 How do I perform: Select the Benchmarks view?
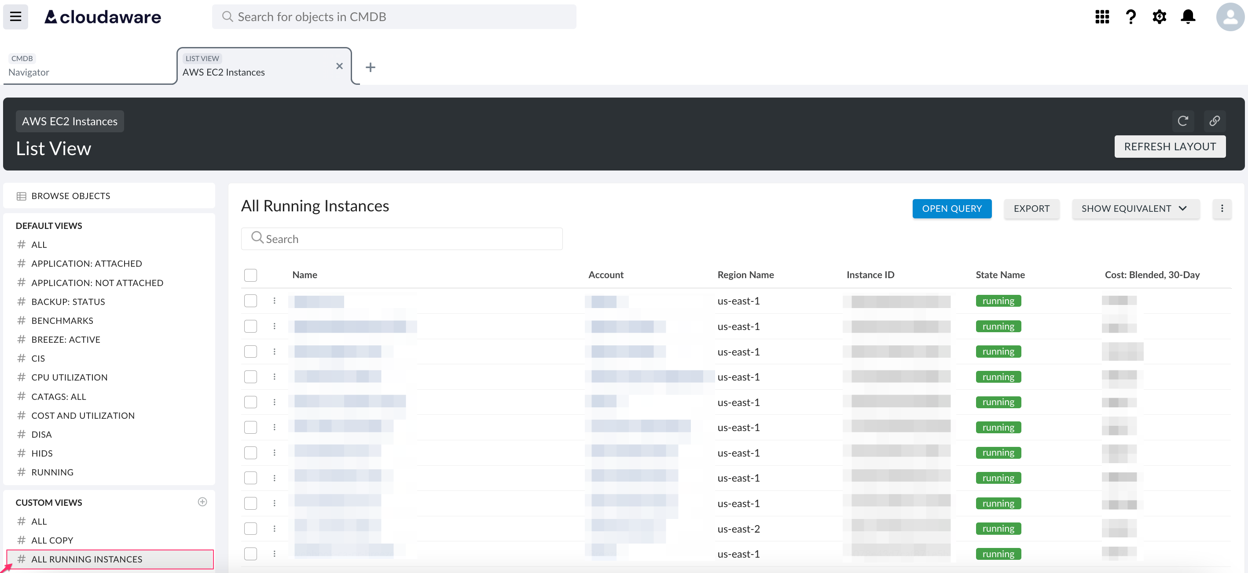pos(62,320)
